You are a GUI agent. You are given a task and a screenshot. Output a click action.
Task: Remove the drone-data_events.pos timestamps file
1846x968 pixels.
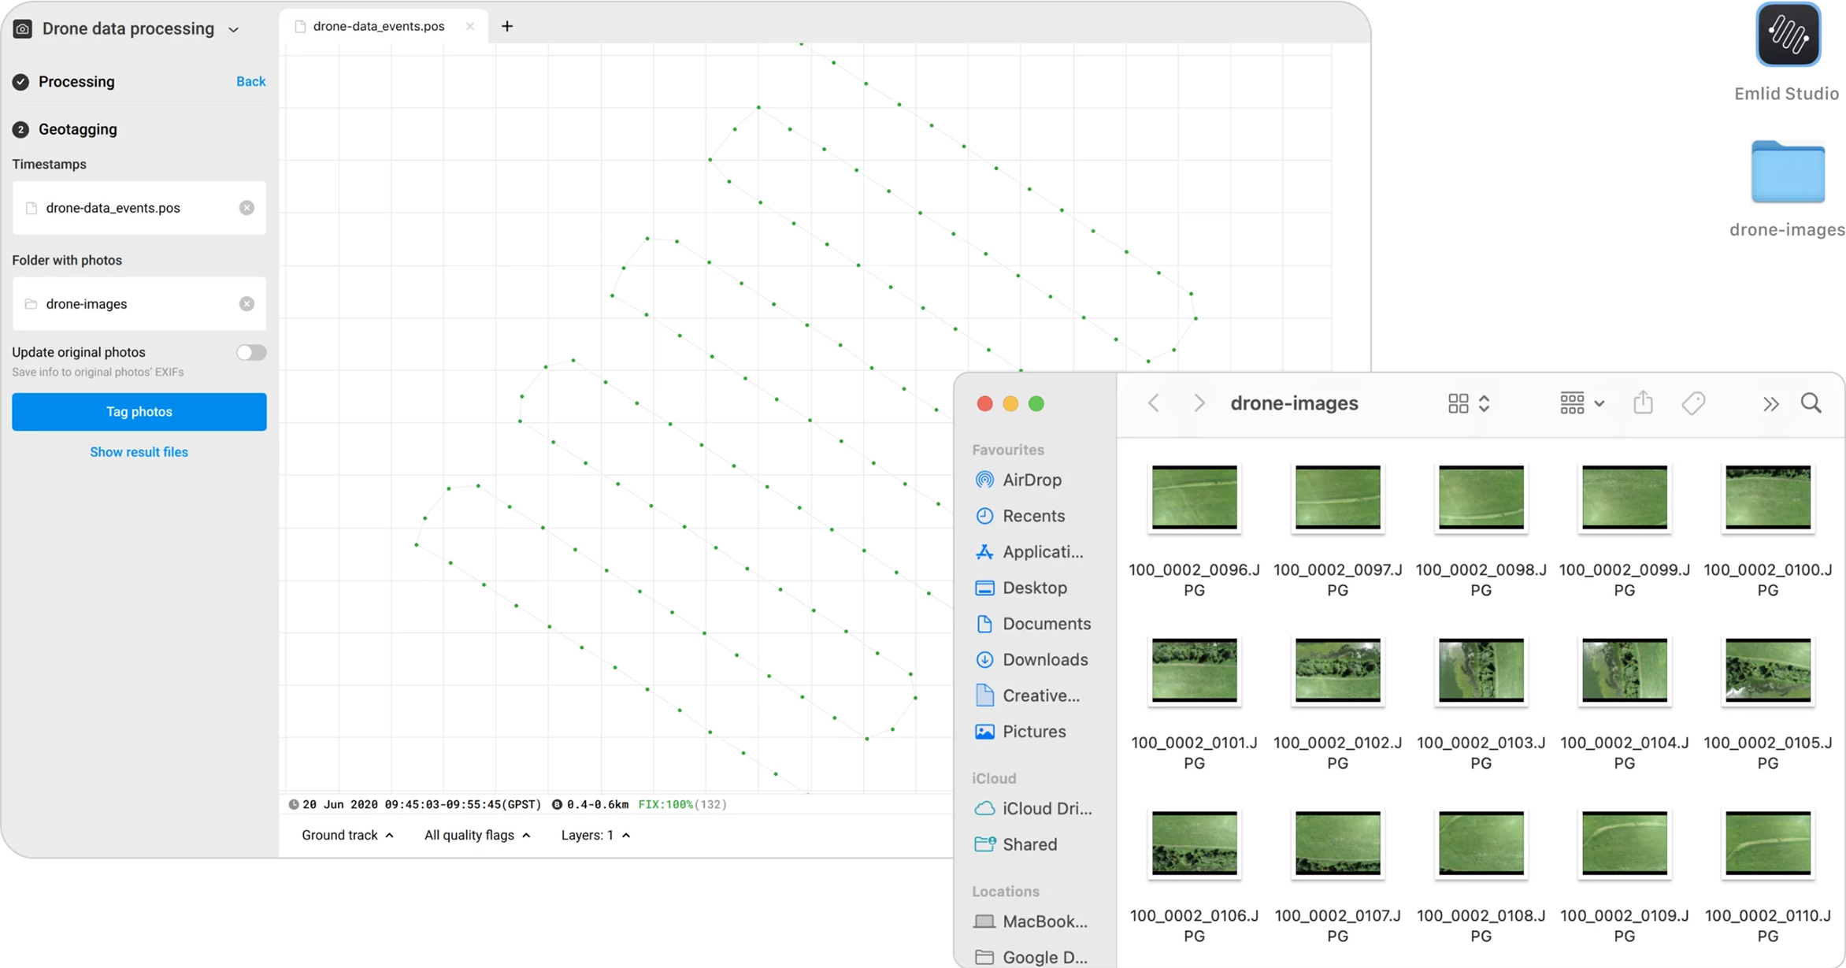247,208
